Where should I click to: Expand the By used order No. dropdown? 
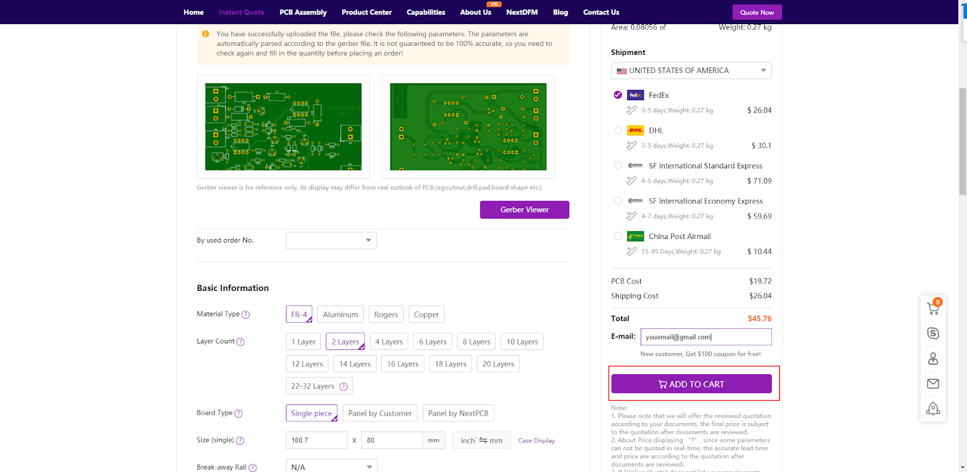click(331, 240)
